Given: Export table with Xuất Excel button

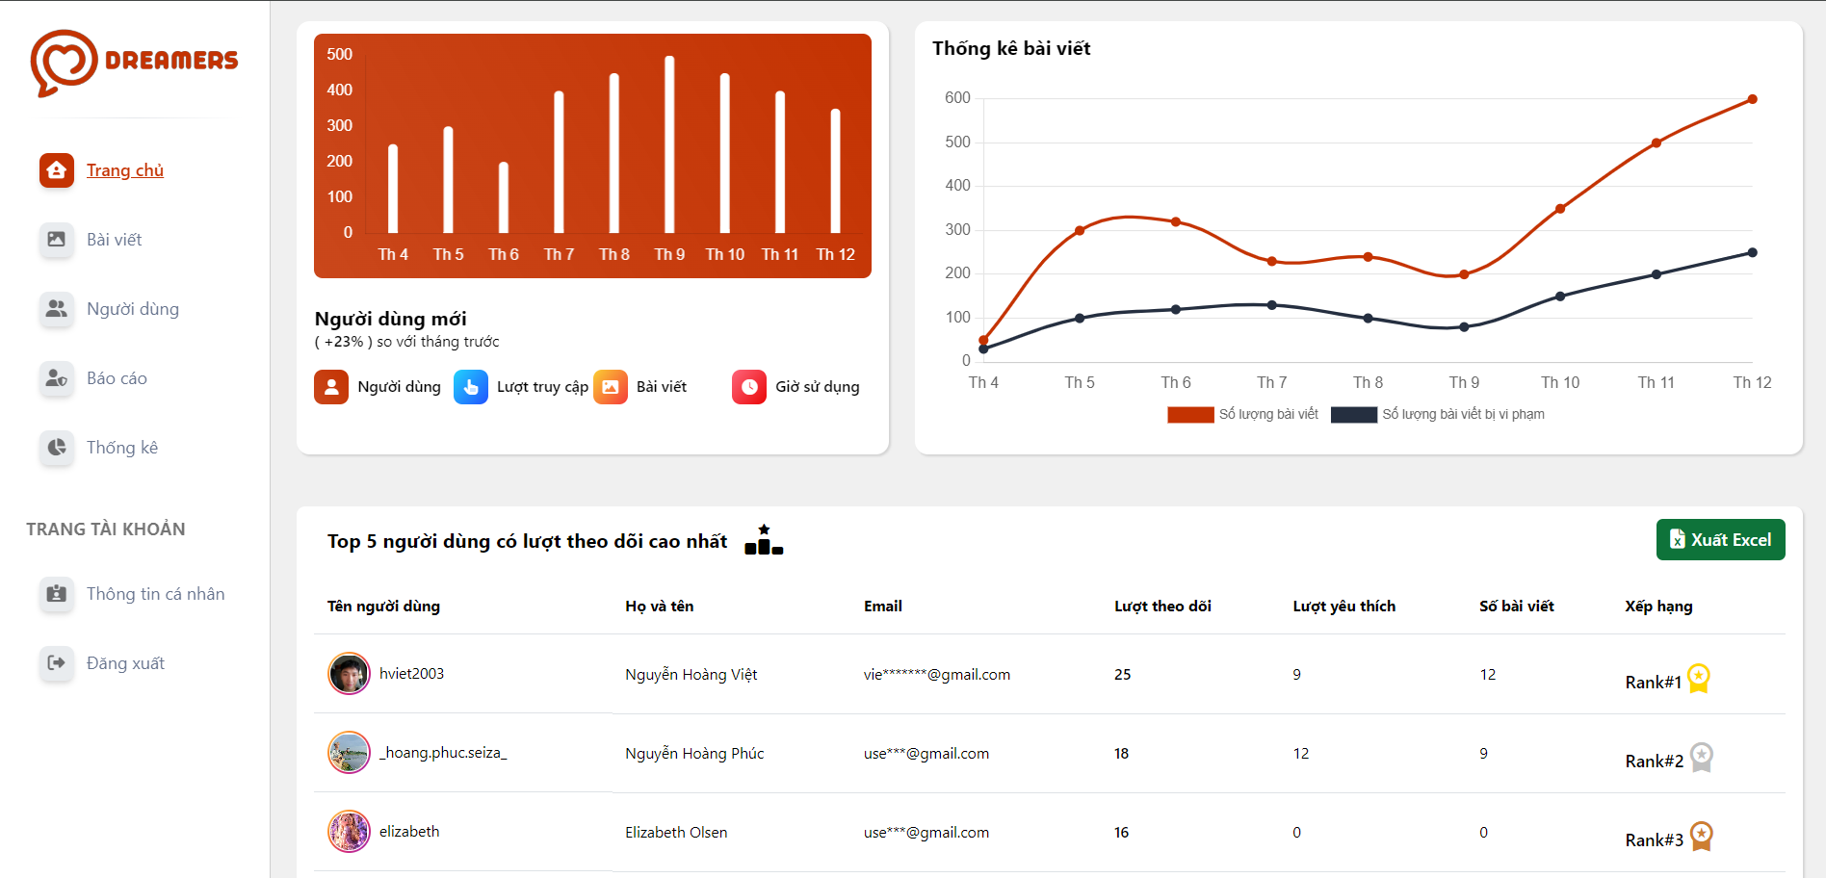Looking at the screenshot, I should pyautogui.click(x=1720, y=540).
